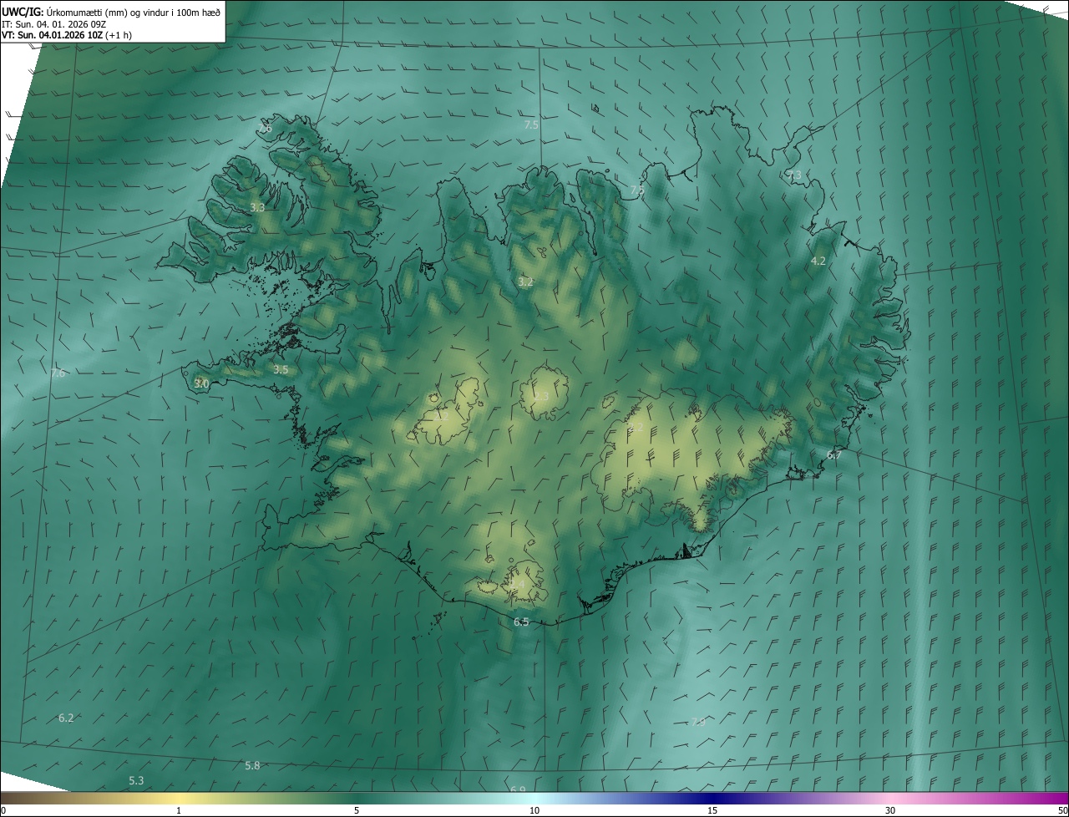
Task: Click the 6.7 value label on the map
Action: [833, 455]
